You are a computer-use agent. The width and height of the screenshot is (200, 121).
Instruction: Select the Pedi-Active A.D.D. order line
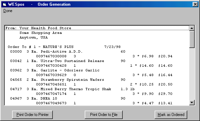click(97, 52)
